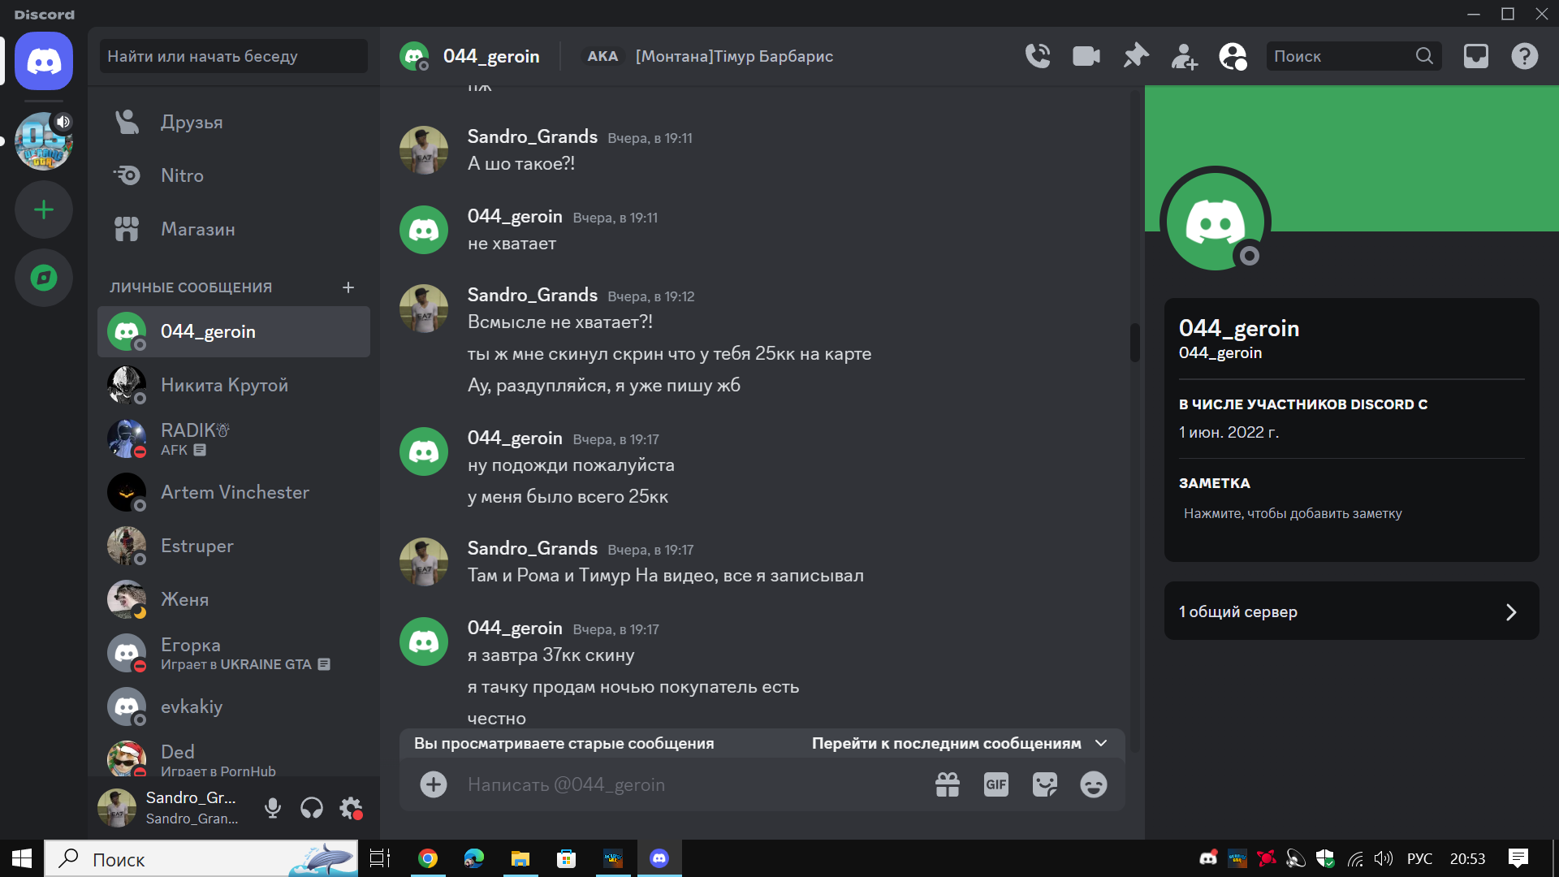1559x877 pixels.
Task: Launch Google Chrome from the taskbar
Action: 428,858
